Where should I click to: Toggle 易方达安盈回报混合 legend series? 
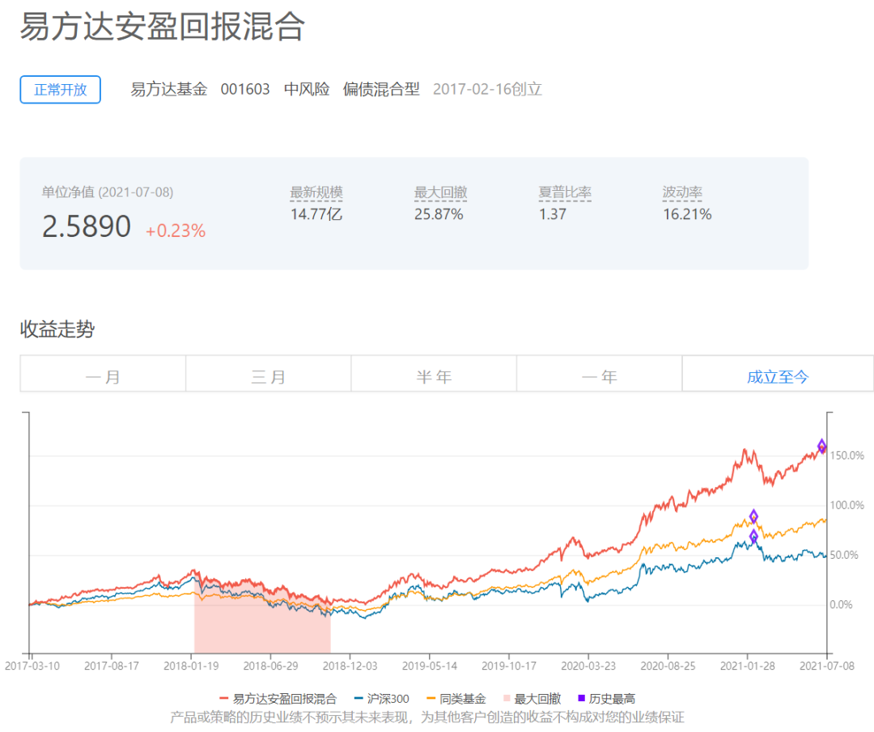click(x=278, y=699)
